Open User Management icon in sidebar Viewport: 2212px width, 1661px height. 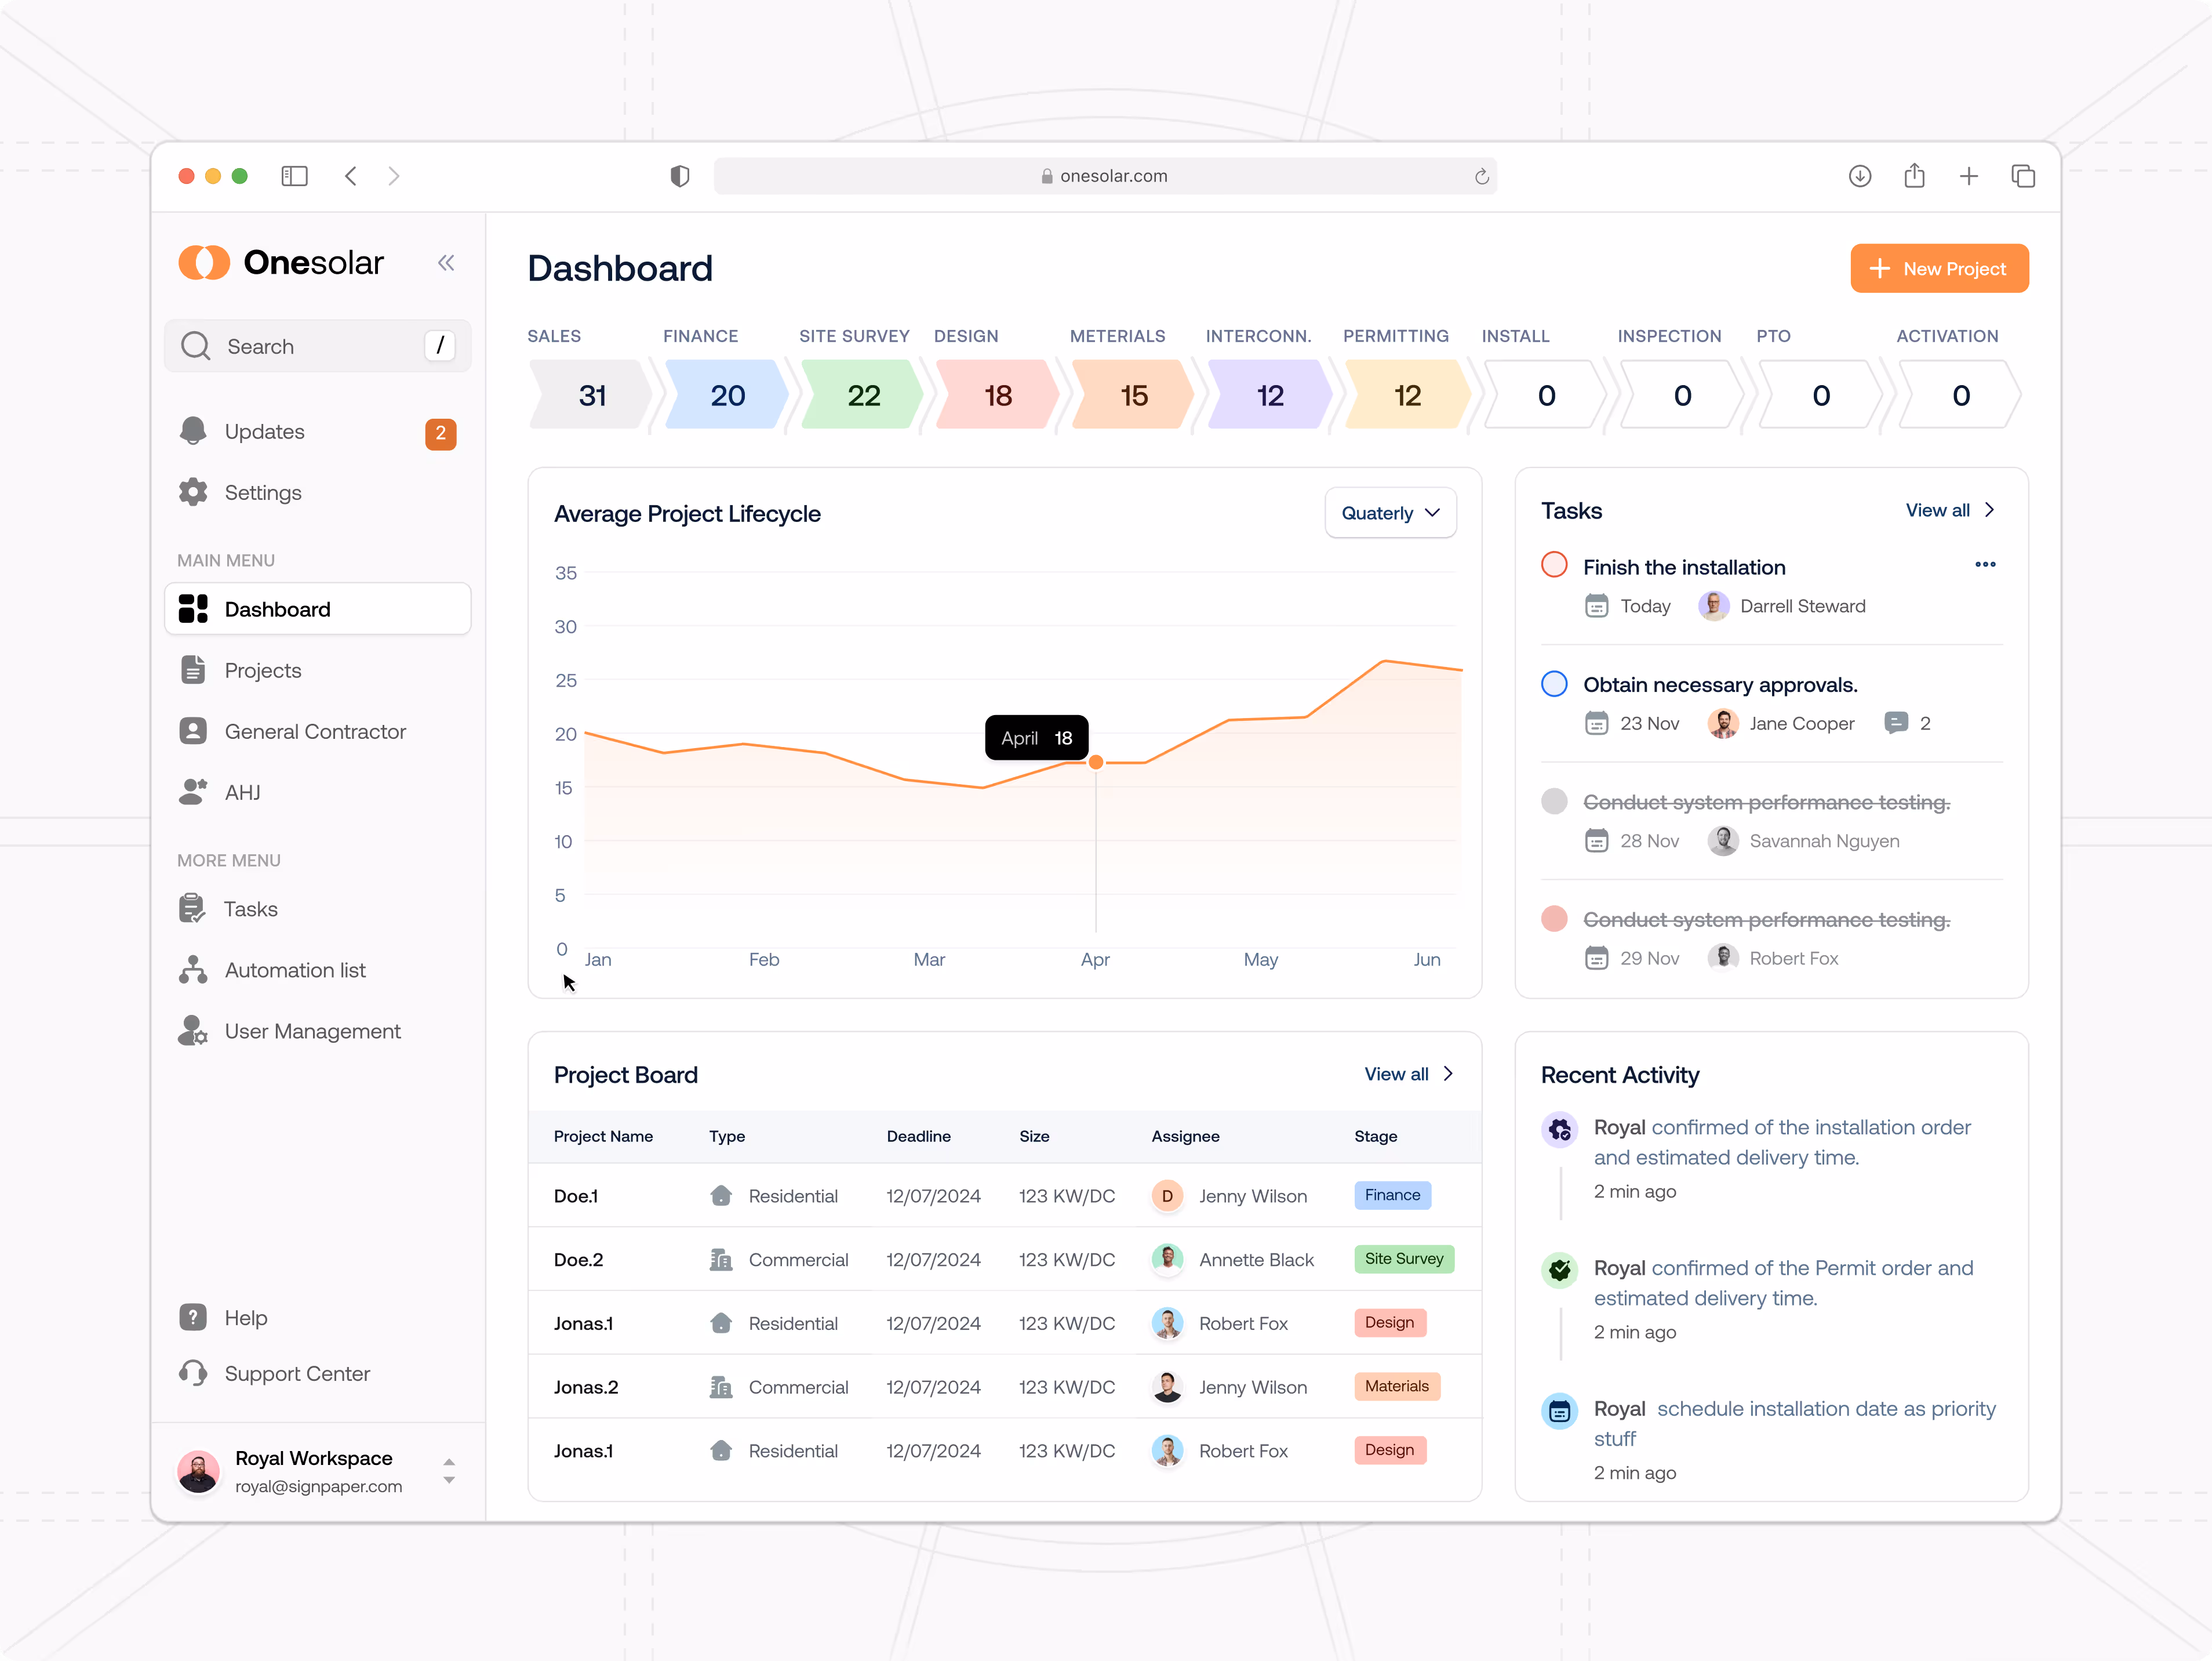pos(193,1031)
